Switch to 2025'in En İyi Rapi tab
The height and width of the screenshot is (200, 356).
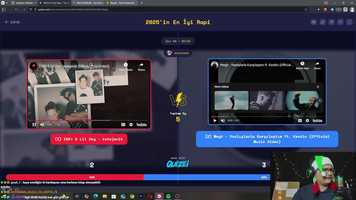pos(55,3)
